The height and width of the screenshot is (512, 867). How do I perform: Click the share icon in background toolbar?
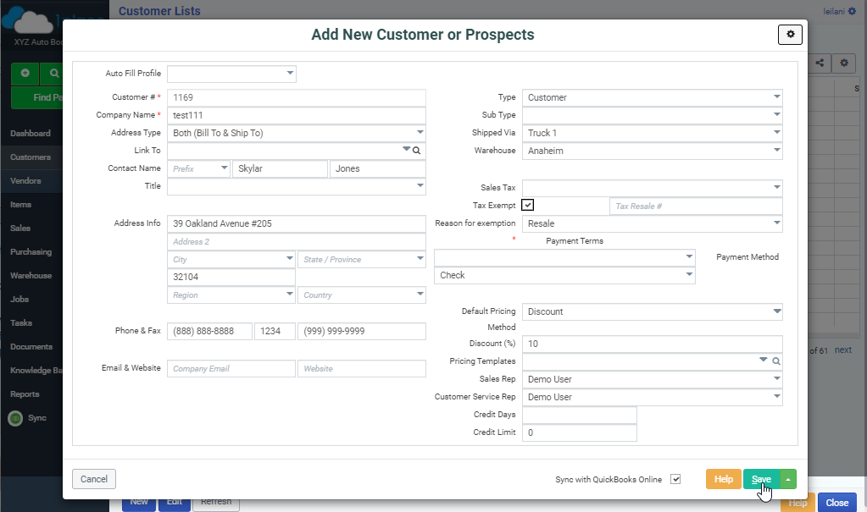(x=820, y=63)
